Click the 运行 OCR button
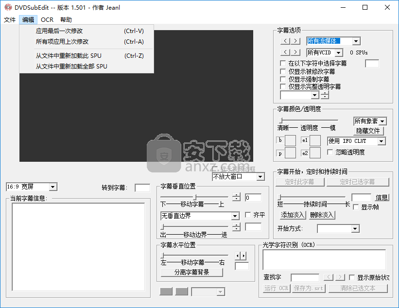 (277, 289)
